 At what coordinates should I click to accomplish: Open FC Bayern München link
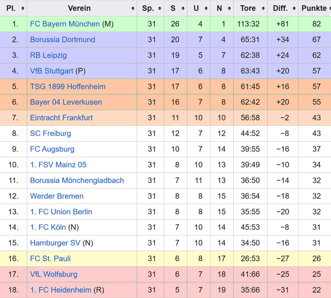pos(65,24)
